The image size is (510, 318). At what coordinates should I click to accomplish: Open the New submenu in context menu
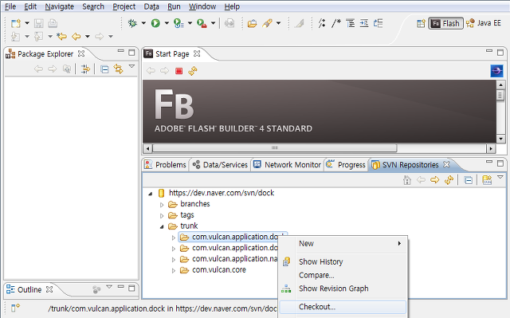pos(343,244)
